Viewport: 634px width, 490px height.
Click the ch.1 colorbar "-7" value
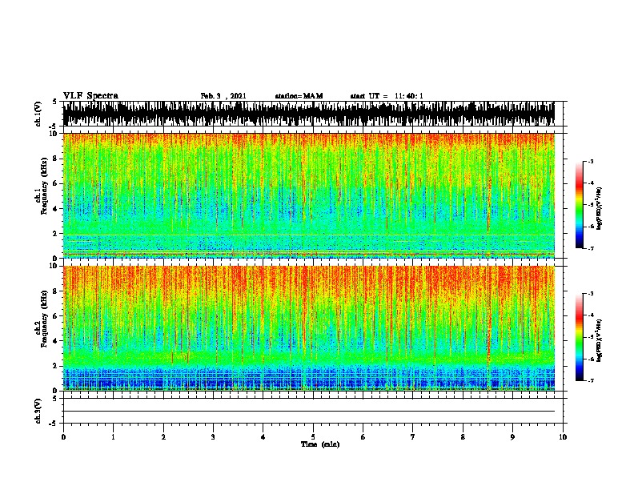tap(591, 248)
